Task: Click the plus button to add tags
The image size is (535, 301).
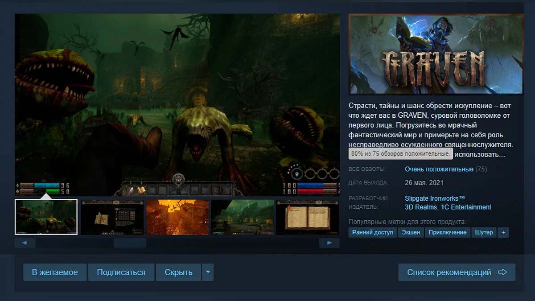Action: [503, 232]
